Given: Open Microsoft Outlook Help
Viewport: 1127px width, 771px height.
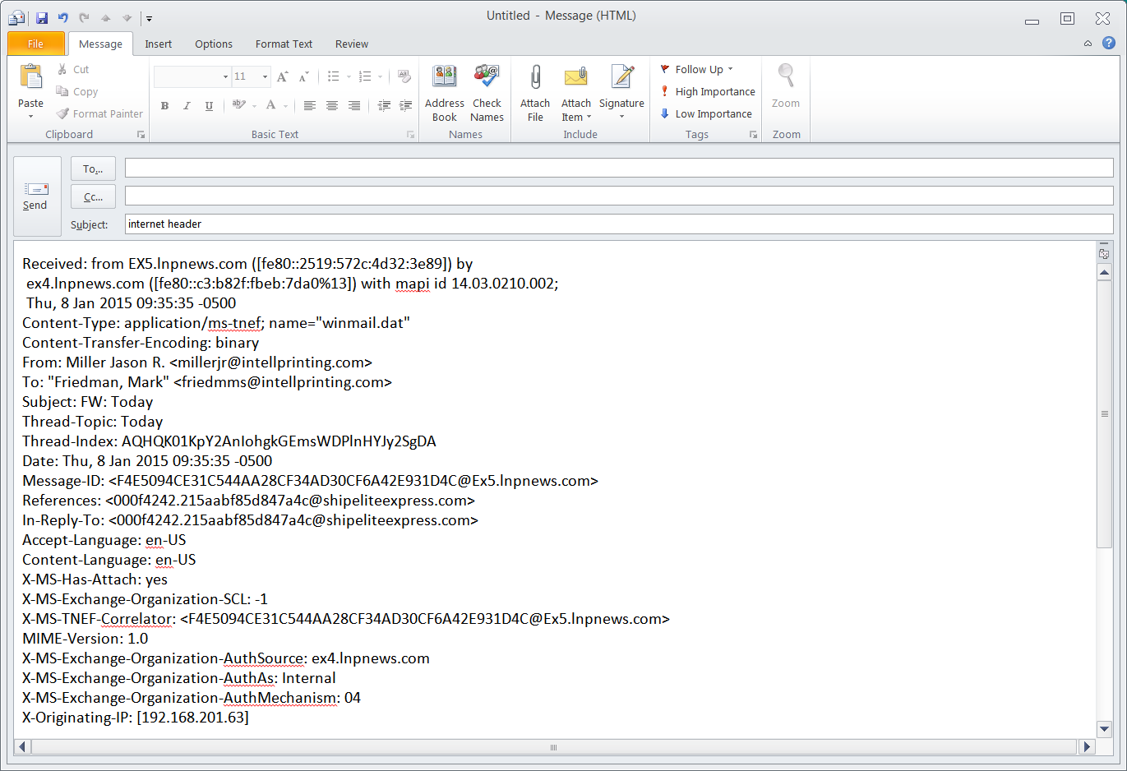Looking at the screenshot, I should click(1109, 44).
